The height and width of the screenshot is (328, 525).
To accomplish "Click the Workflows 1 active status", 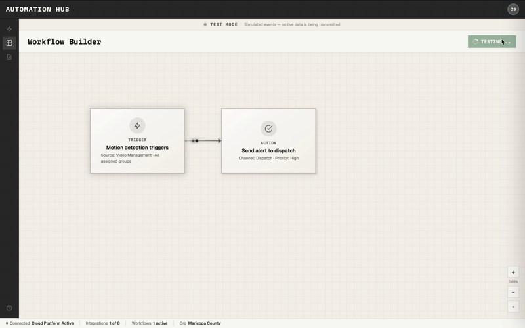I will (150, 323).
